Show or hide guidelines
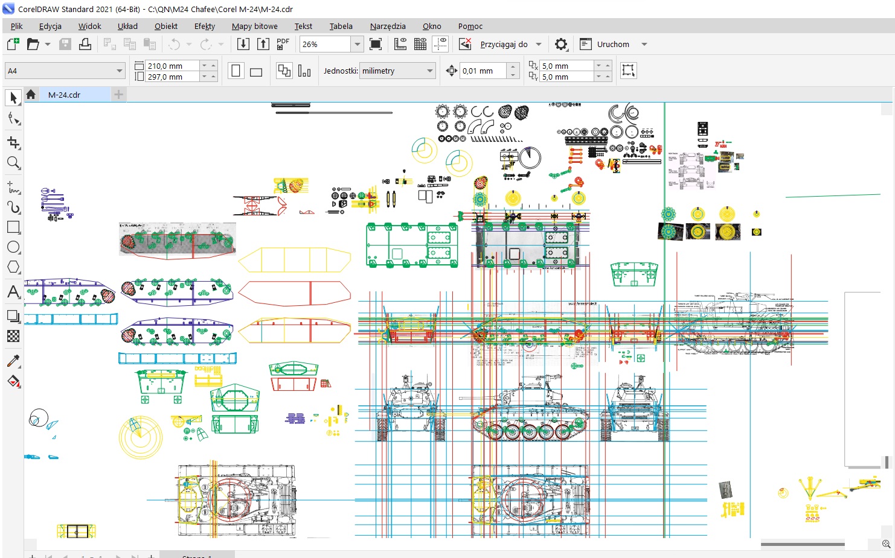This screenshot has height=558, width=895. tap(441, 44)
